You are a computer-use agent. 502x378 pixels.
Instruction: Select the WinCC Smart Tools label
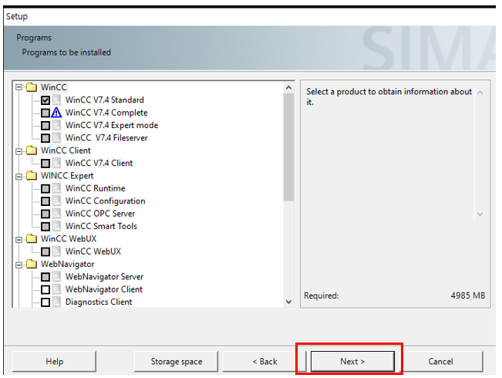coord(101,226)
